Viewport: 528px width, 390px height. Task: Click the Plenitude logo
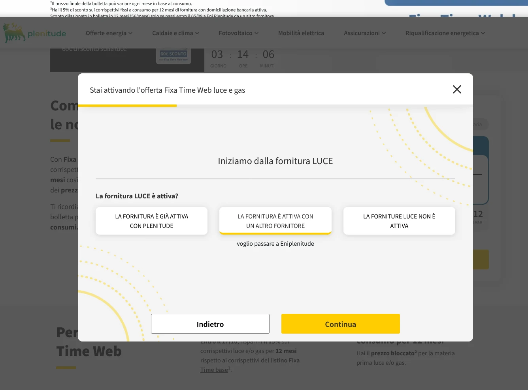(35, 33)
